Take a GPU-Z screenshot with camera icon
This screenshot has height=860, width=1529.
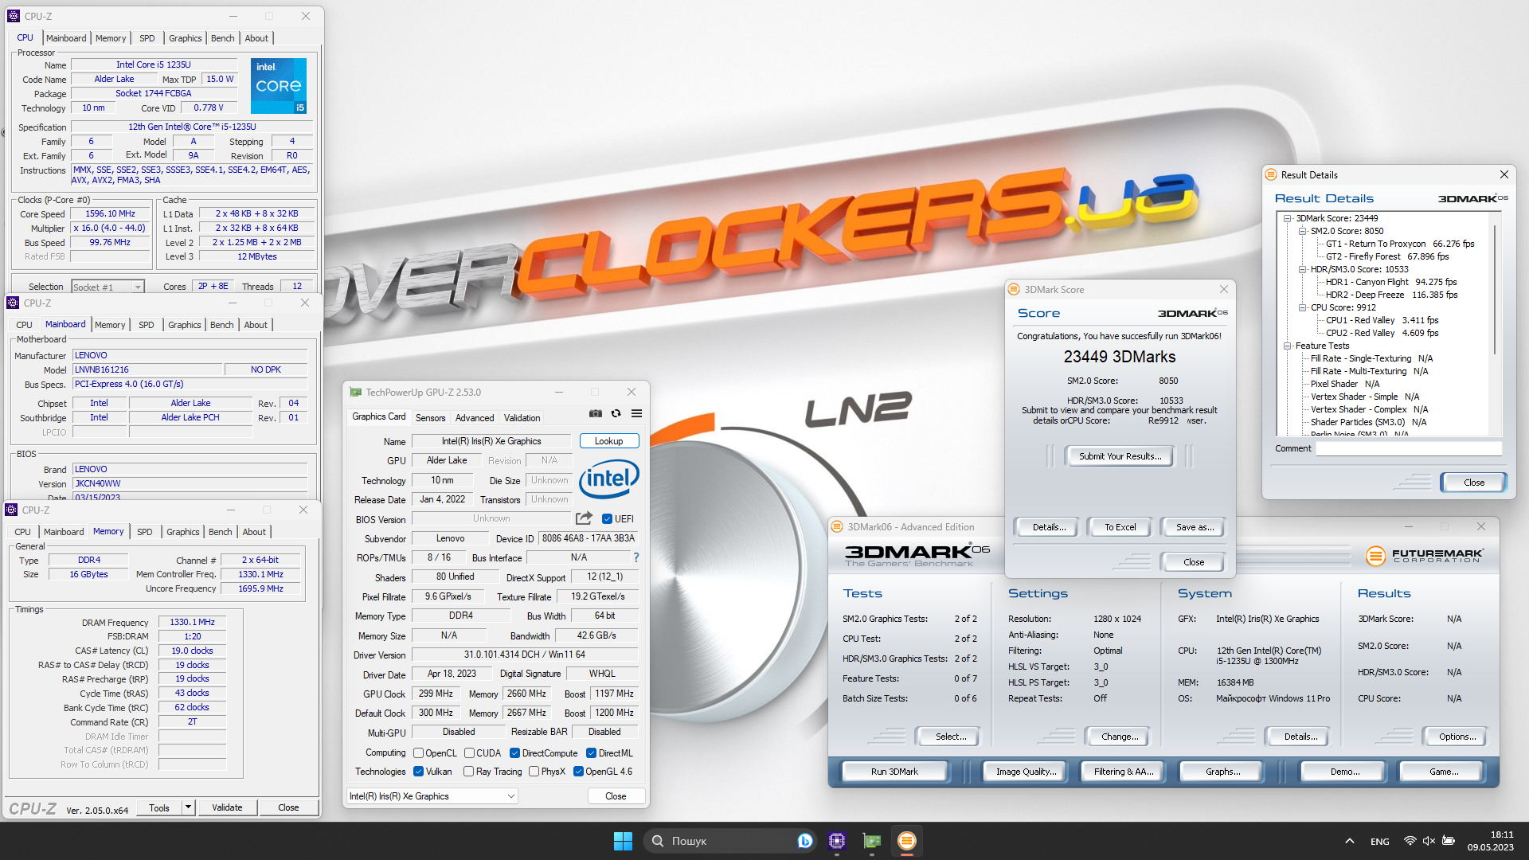(x=595, y=414)
